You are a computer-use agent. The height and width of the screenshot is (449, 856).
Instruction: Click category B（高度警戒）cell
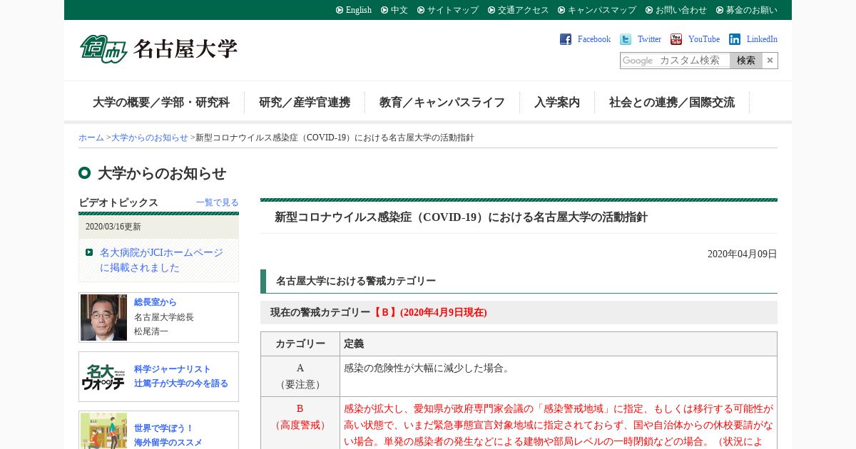(x=300, y=423)
